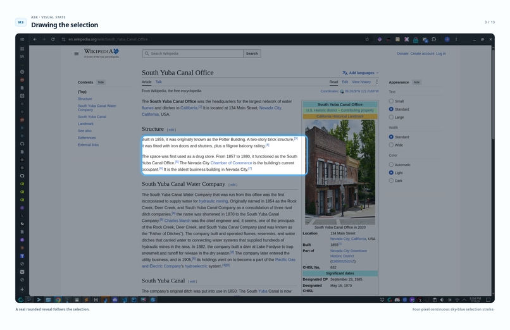Click the browser address bar URL
510x330 pixels.
pos(108,39)
